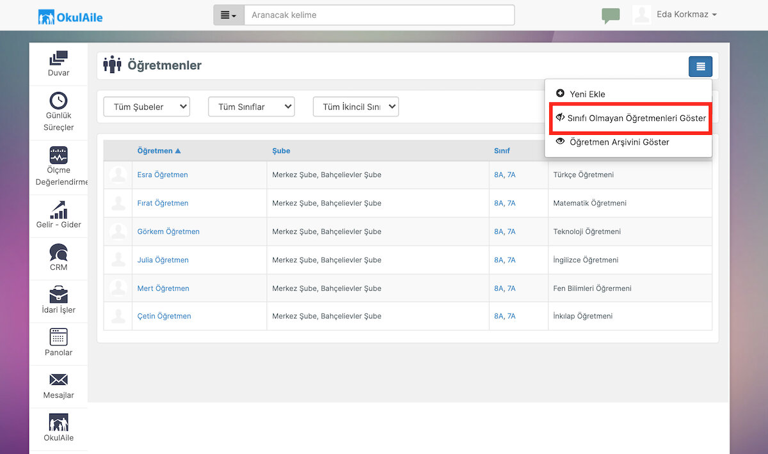Open the Tüm Sınıflar dropdown
768x454 pixels.
click(252, 107)
